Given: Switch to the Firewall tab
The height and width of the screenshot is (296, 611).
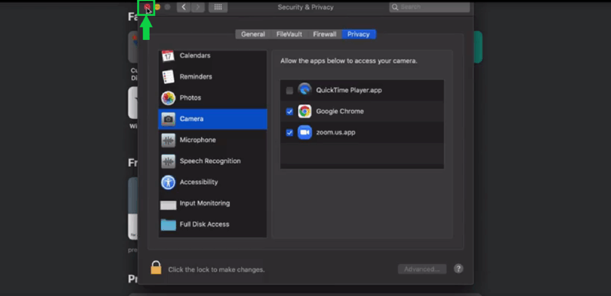Looking at the screenshot, I should tap(325, 34).
